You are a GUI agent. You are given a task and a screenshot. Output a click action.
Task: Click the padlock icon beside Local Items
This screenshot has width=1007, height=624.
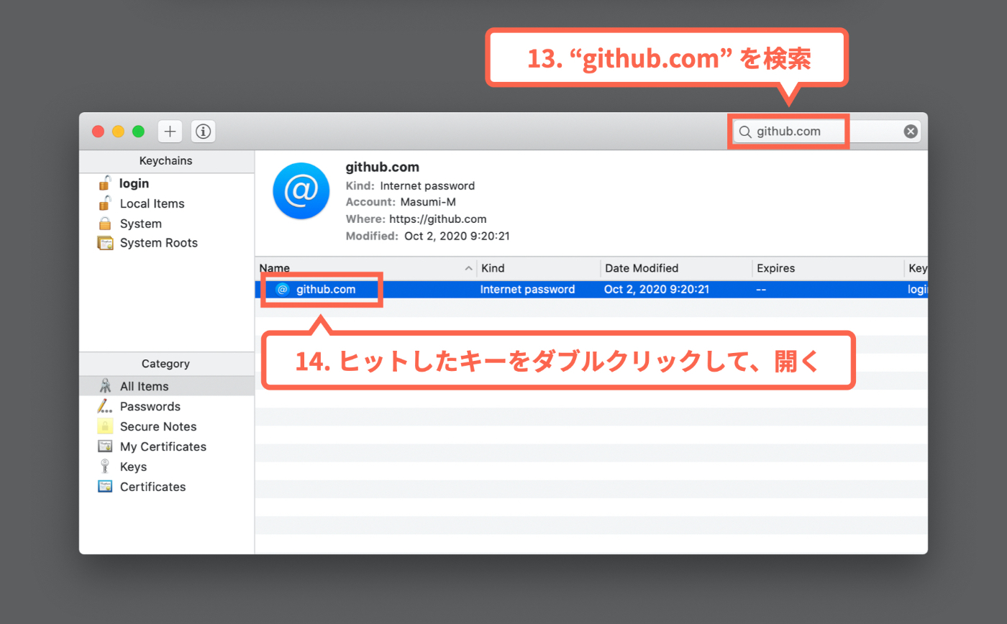tap(106, 203)
